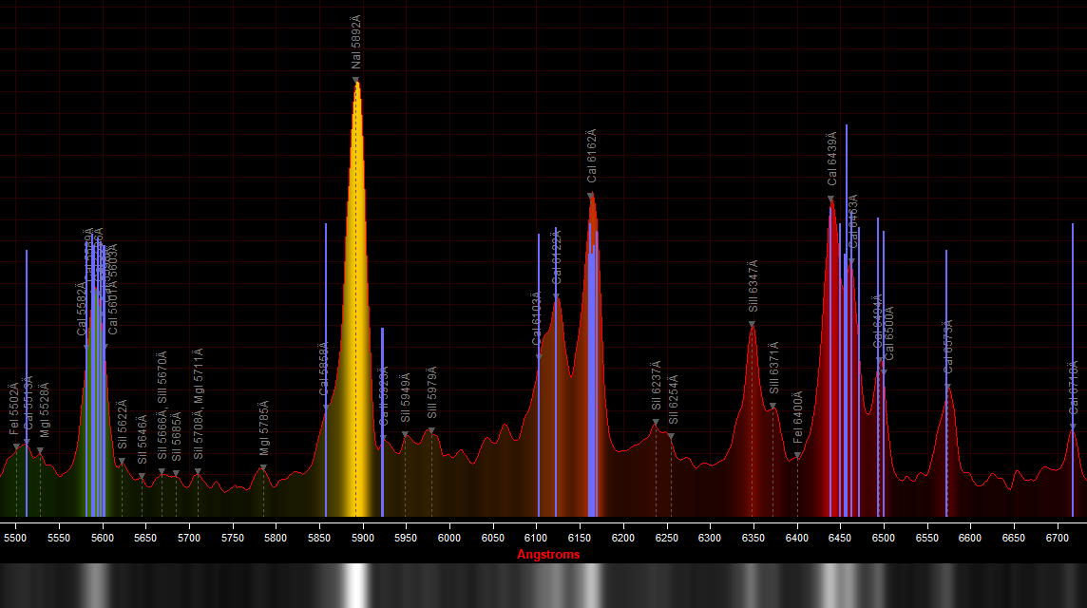Image resolution: width=1087 pixels, height=608 pixels.
Task: Select the FeI 6400Å marker triangle
Action: [797, 456]
